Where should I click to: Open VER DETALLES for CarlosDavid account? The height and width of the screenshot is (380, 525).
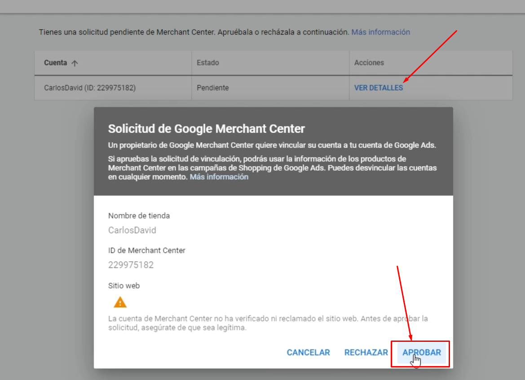[379, 88]
